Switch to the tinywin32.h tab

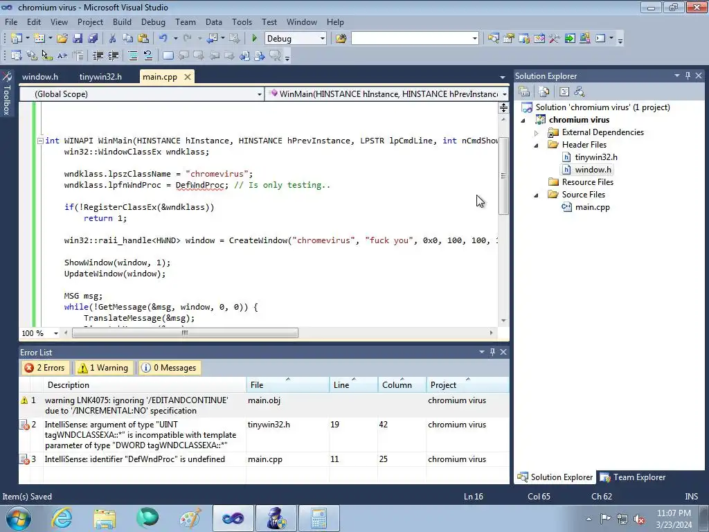coord(100,77)
